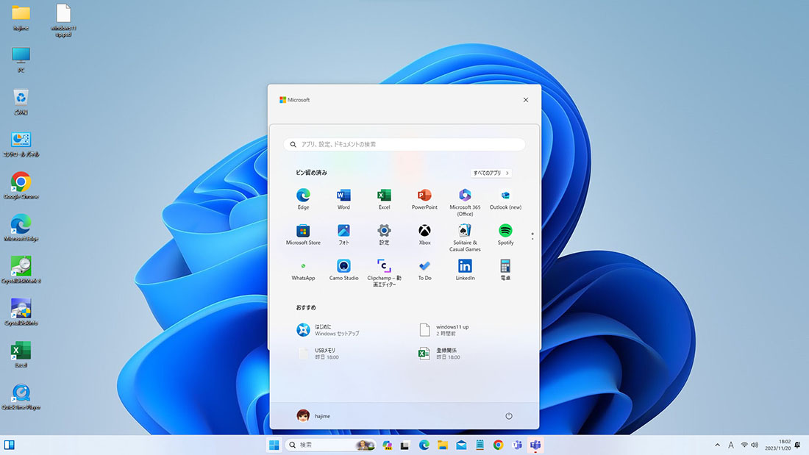809x455 pixels.
Task: Open Google Chrome desktop shortcut
Action: (x=21, y=182)
